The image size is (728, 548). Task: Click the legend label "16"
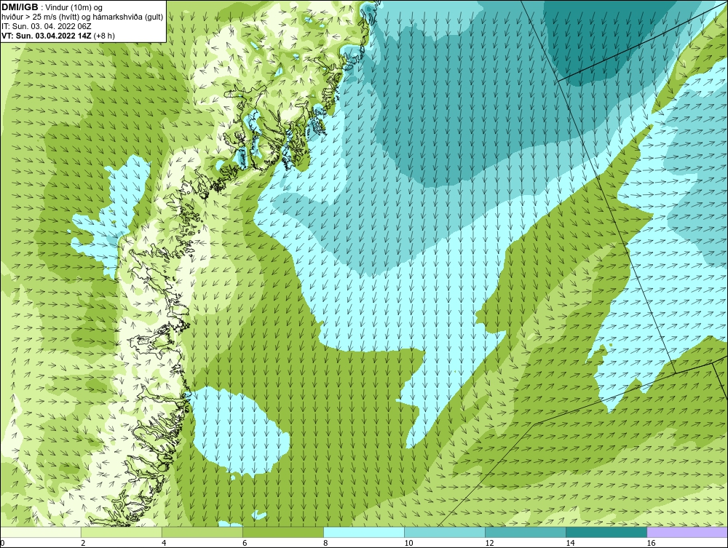pyautogui.click(x=650, y=544)
